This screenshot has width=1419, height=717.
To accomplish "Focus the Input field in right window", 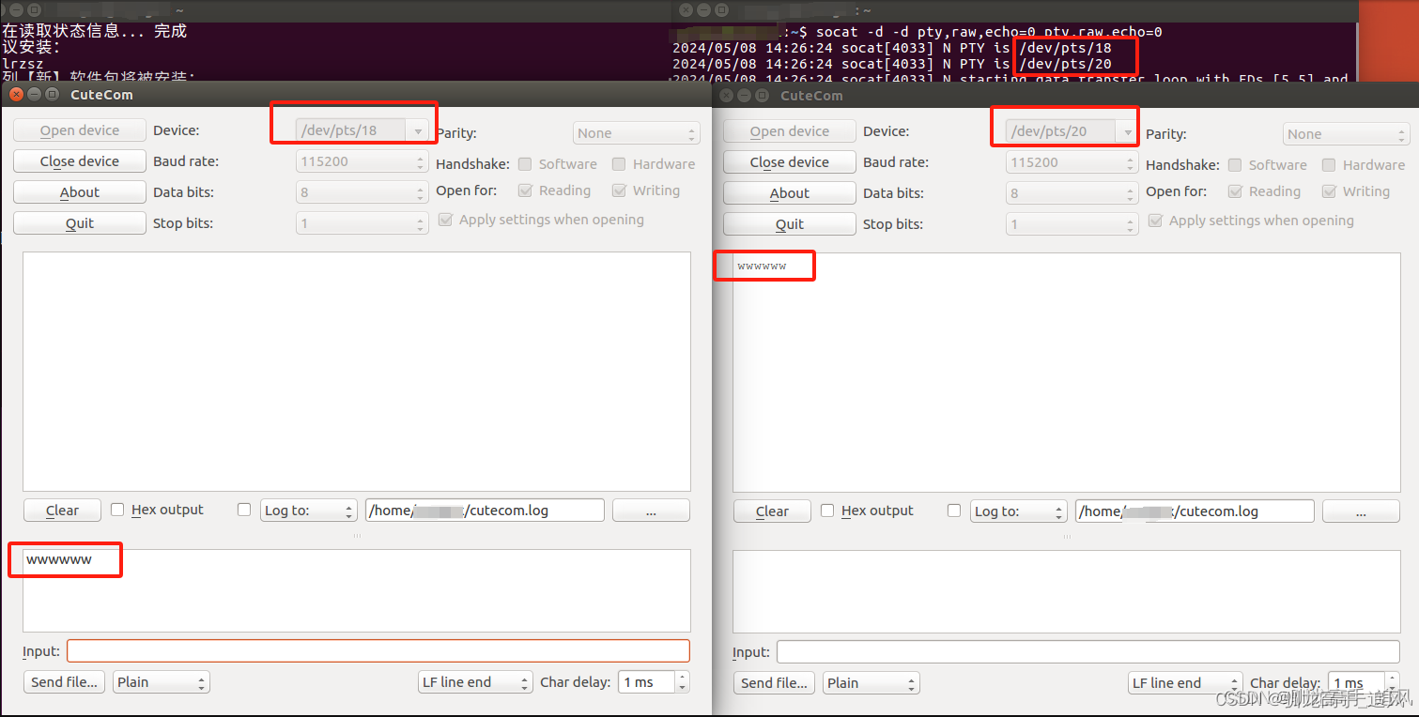I will (1088, 652).
